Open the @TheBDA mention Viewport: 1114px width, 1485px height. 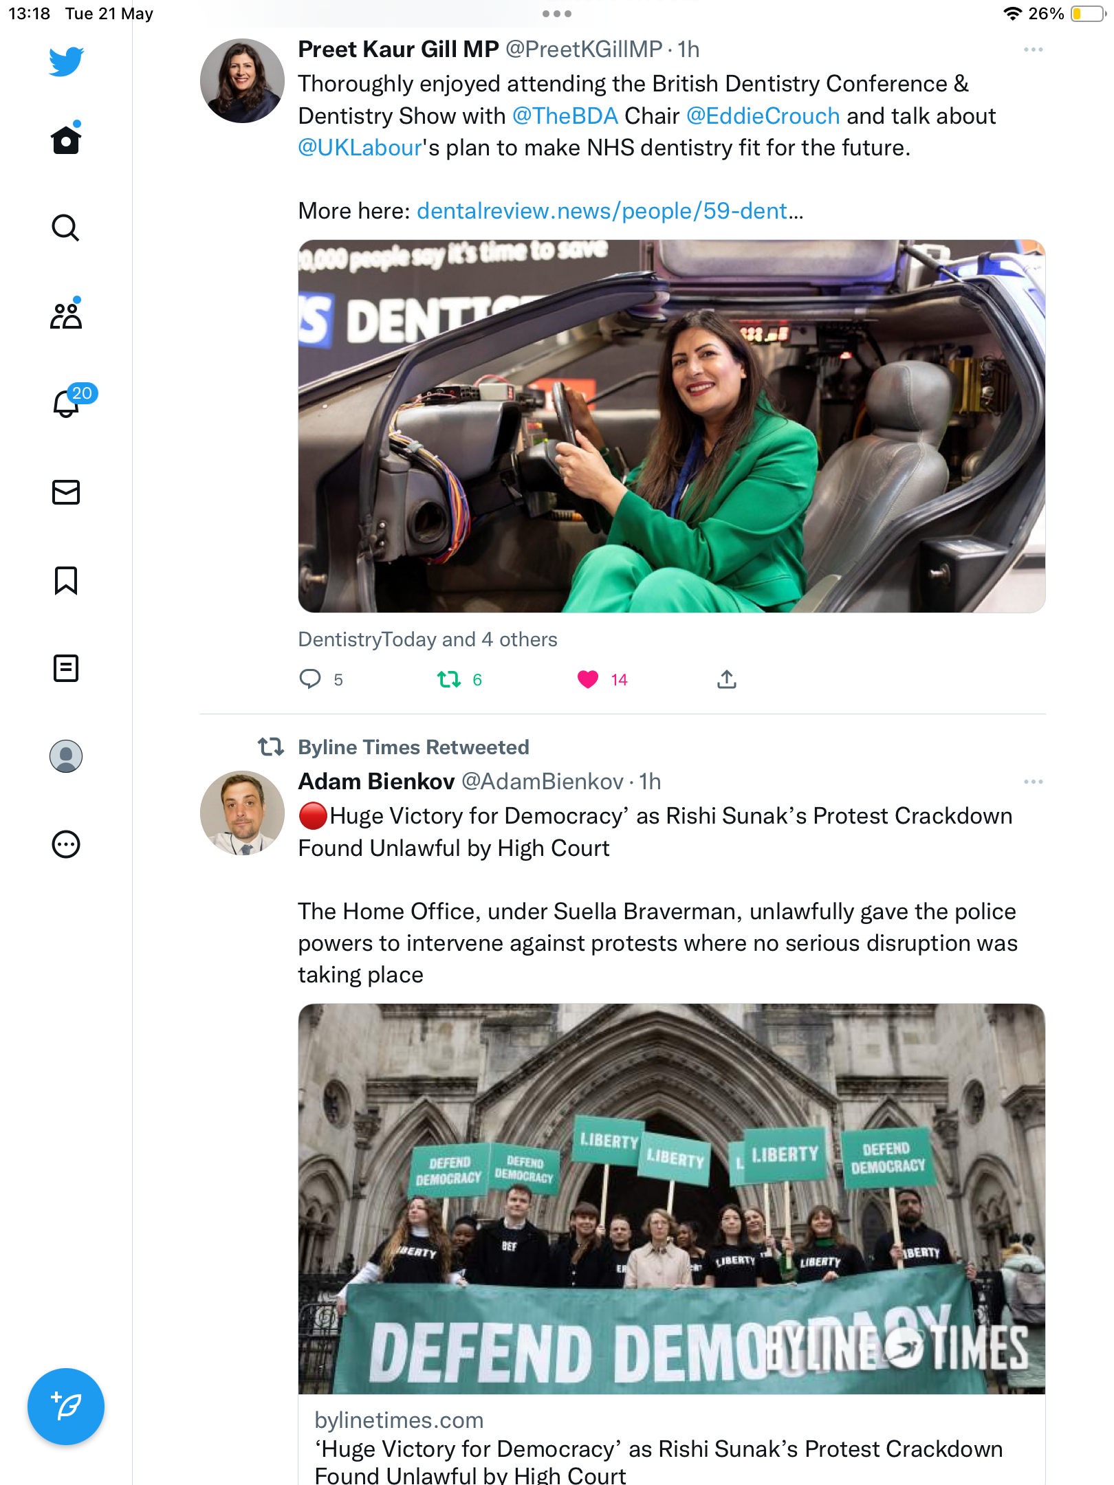click(565, 115)
